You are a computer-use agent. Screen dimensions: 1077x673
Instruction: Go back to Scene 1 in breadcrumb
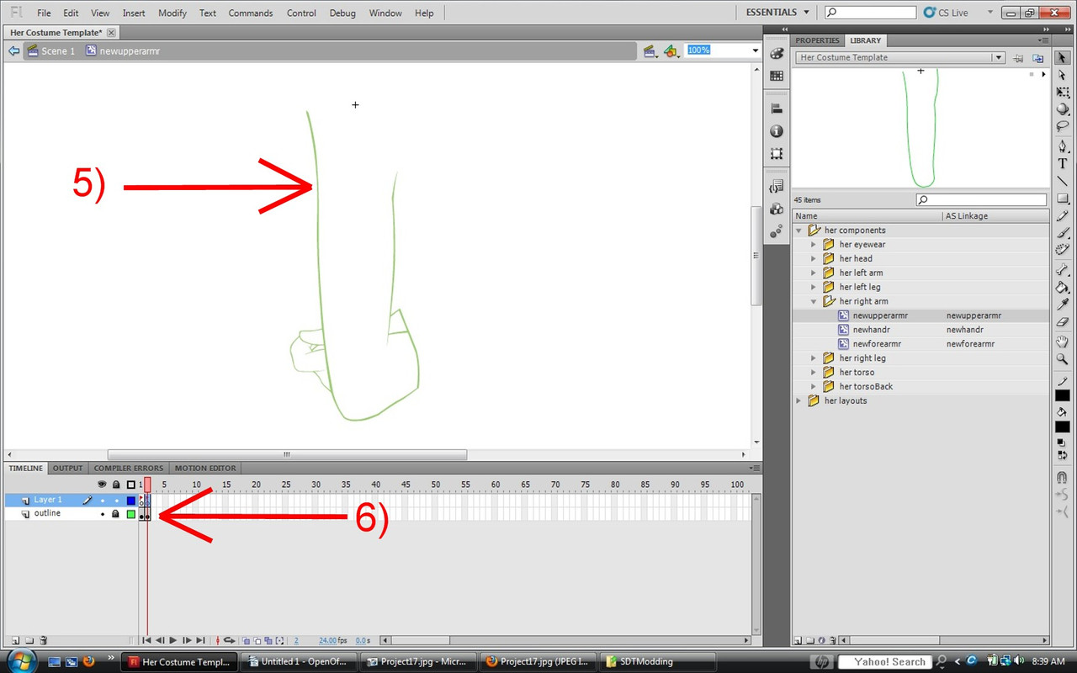click(58, 51)
